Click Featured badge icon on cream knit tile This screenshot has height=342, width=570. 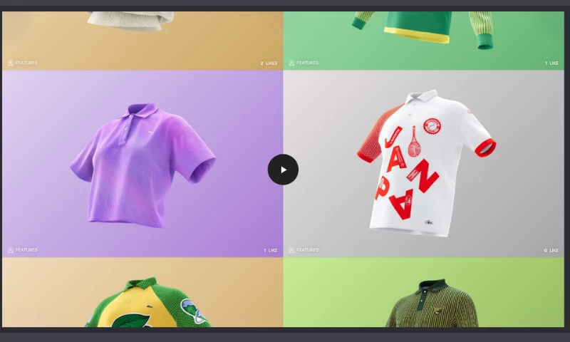11,63
